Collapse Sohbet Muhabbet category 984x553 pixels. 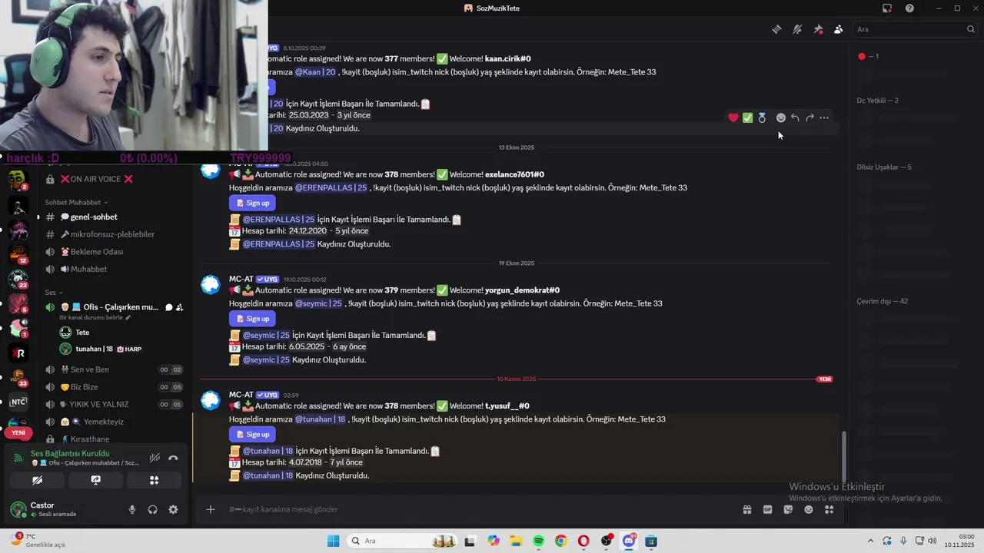(x=76, y=203)
